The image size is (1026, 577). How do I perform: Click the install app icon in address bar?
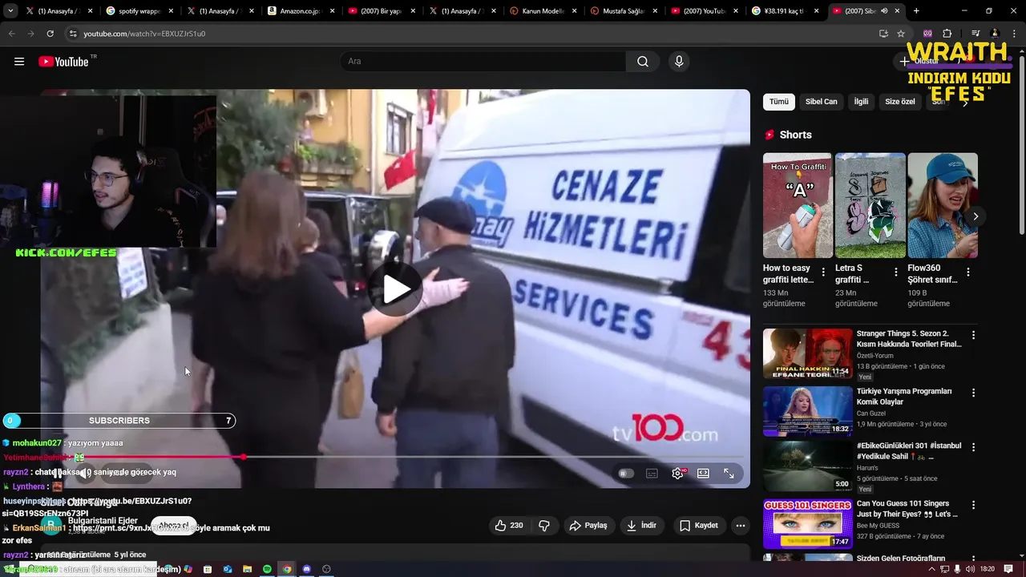pos(883,34)
